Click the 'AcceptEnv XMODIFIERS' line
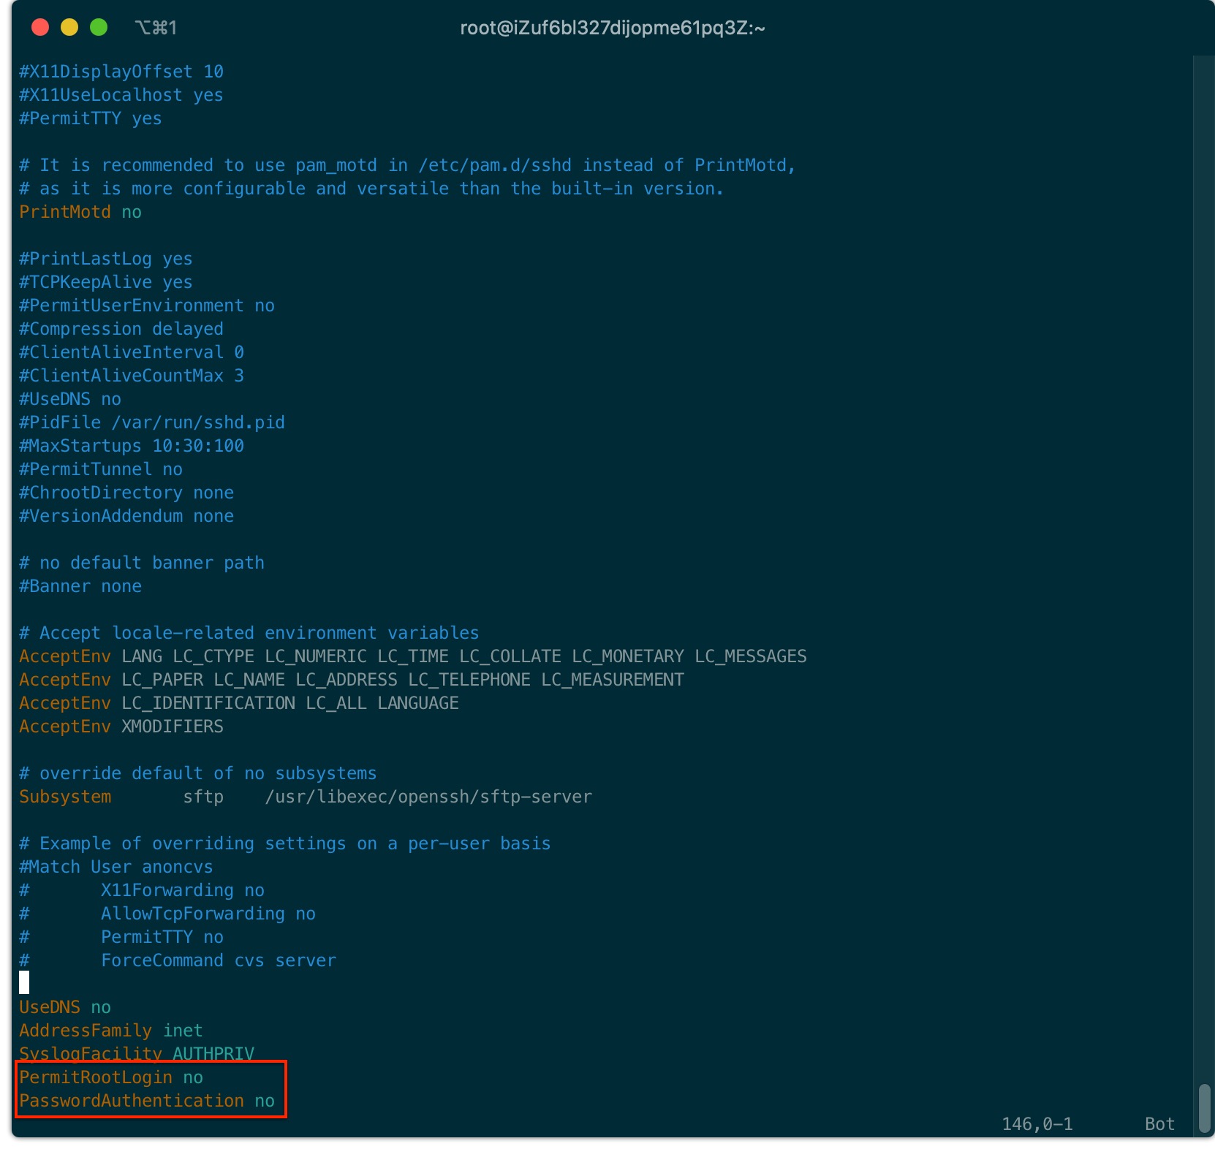 point(121,727)
